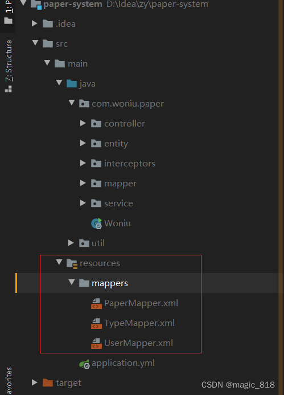Select the entity package

116,144
